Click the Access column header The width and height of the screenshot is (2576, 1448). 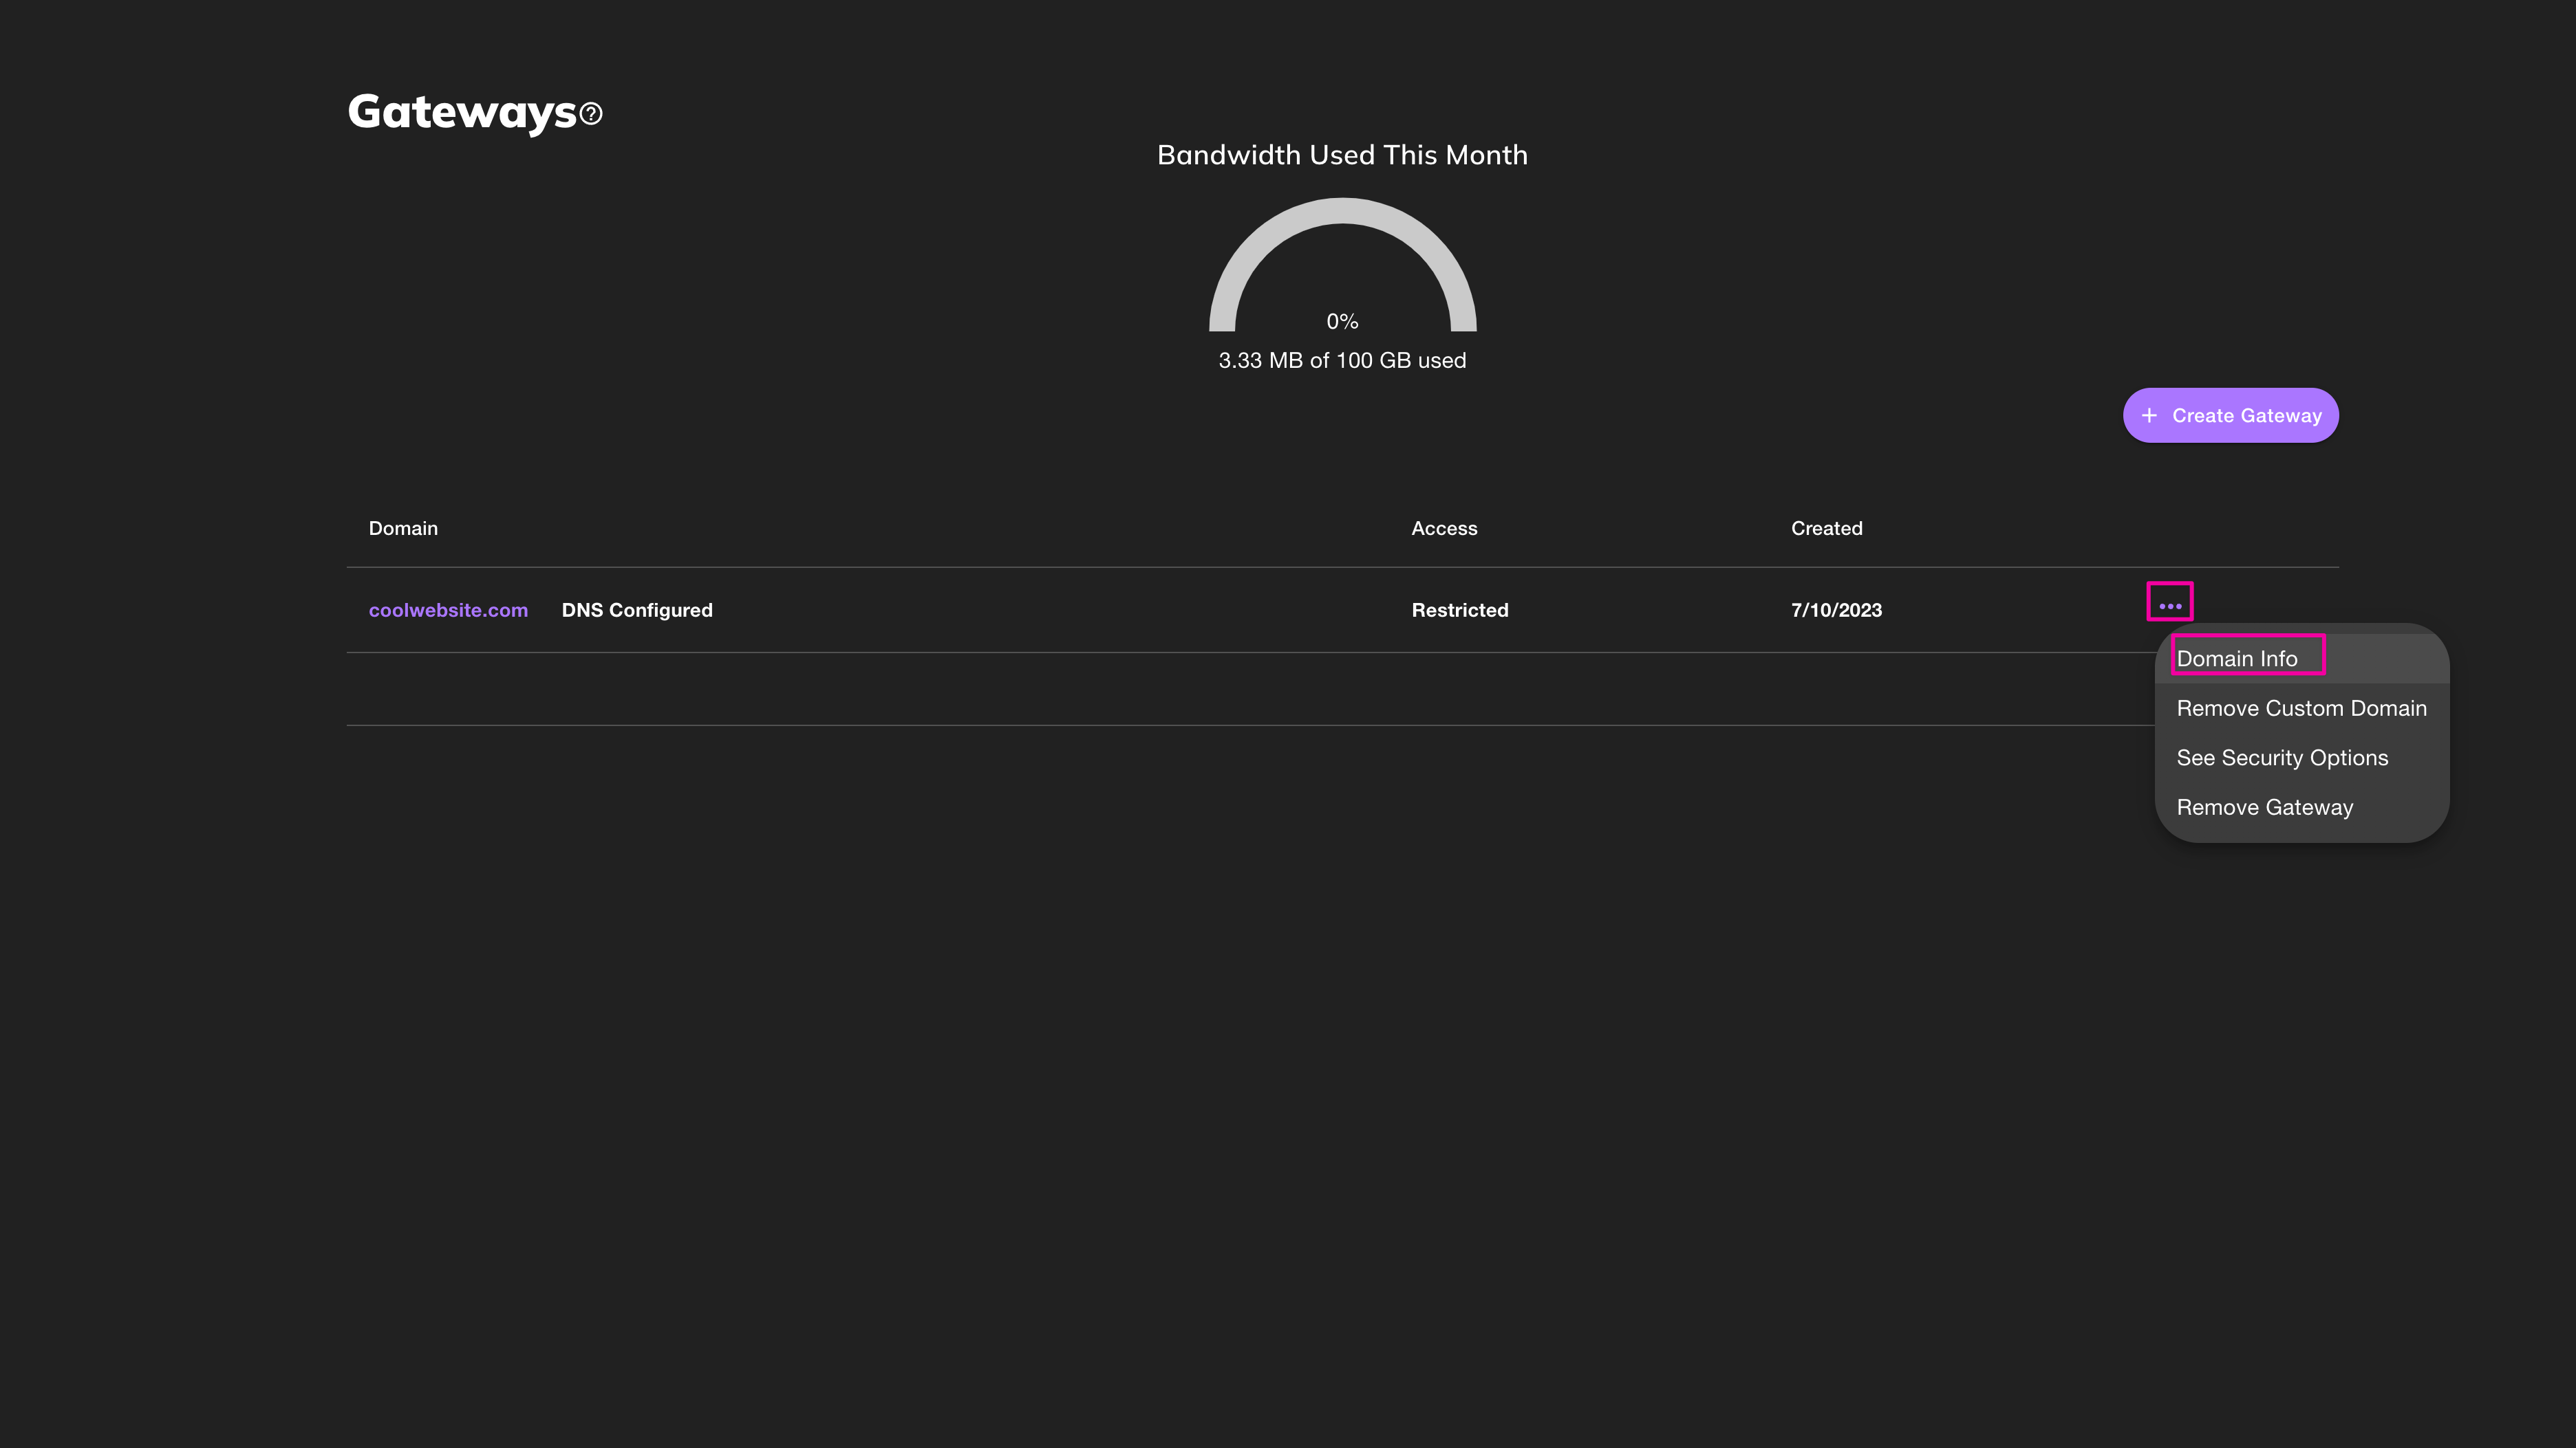pos(1444,529)
